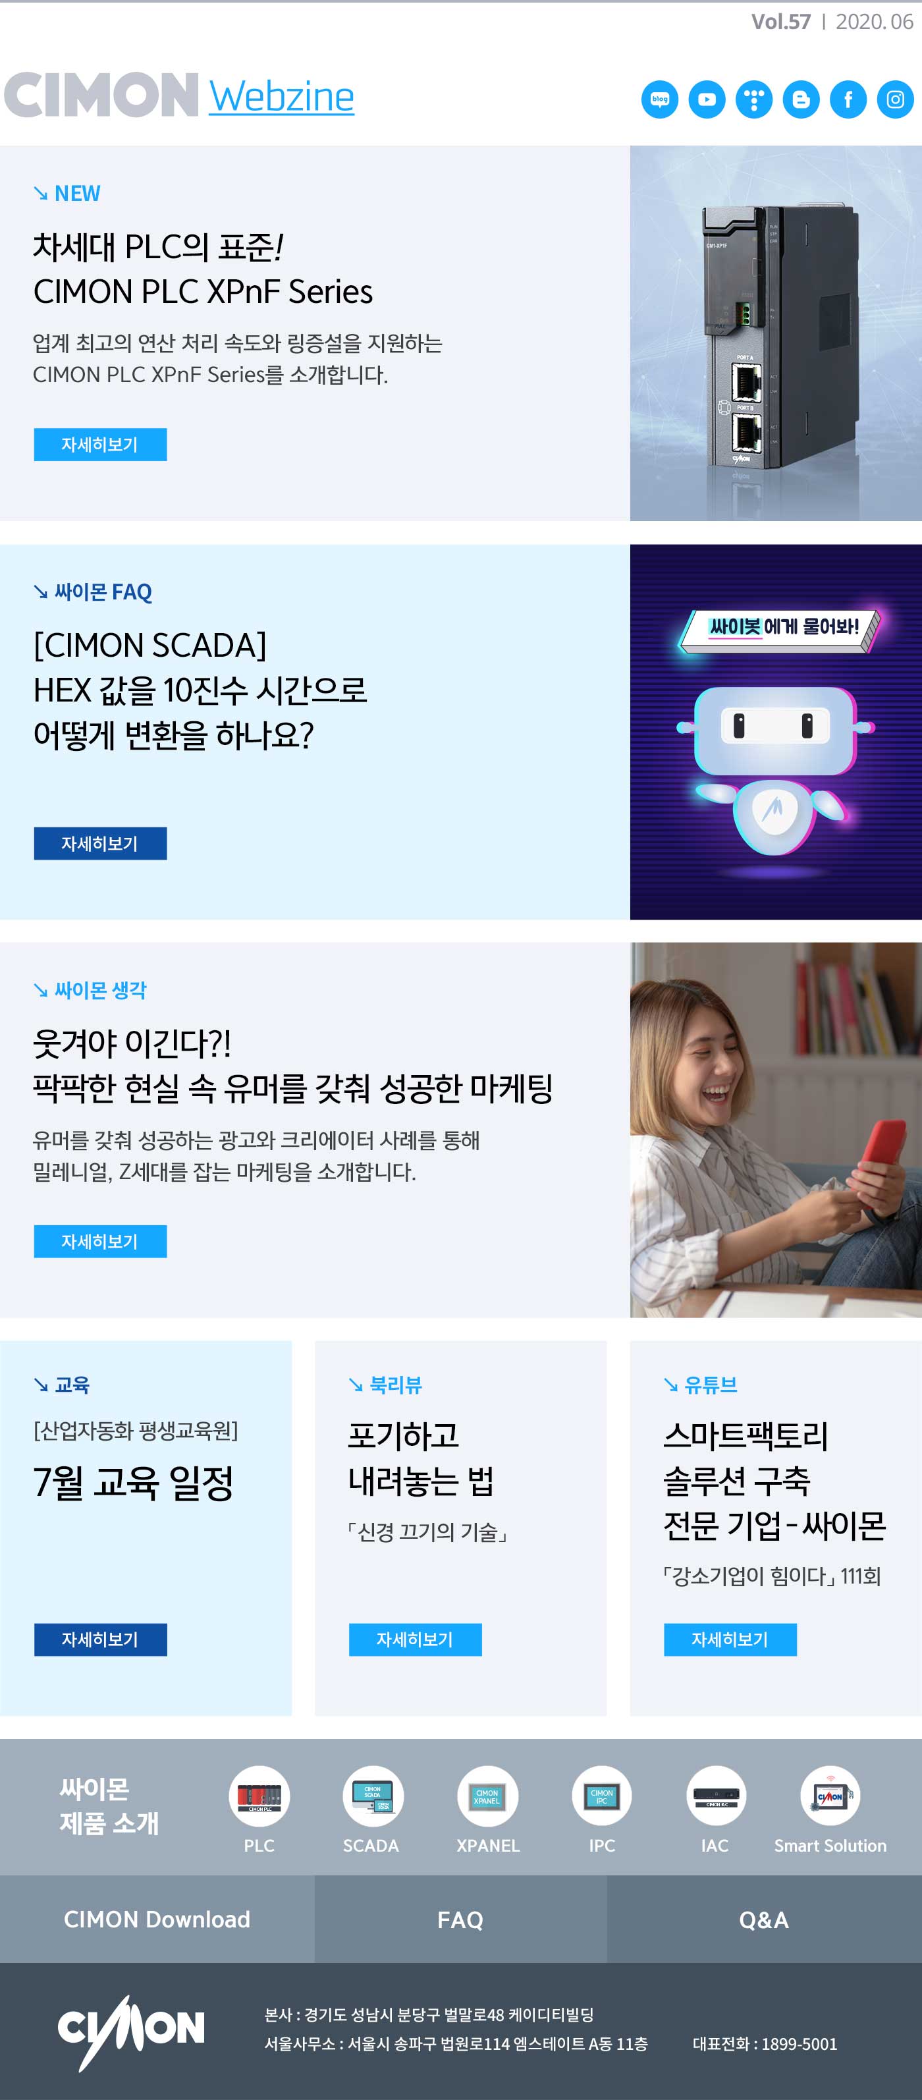Open the Blogger social icon
Viewport: 922px width, 2100px height.
pos(801,99)
